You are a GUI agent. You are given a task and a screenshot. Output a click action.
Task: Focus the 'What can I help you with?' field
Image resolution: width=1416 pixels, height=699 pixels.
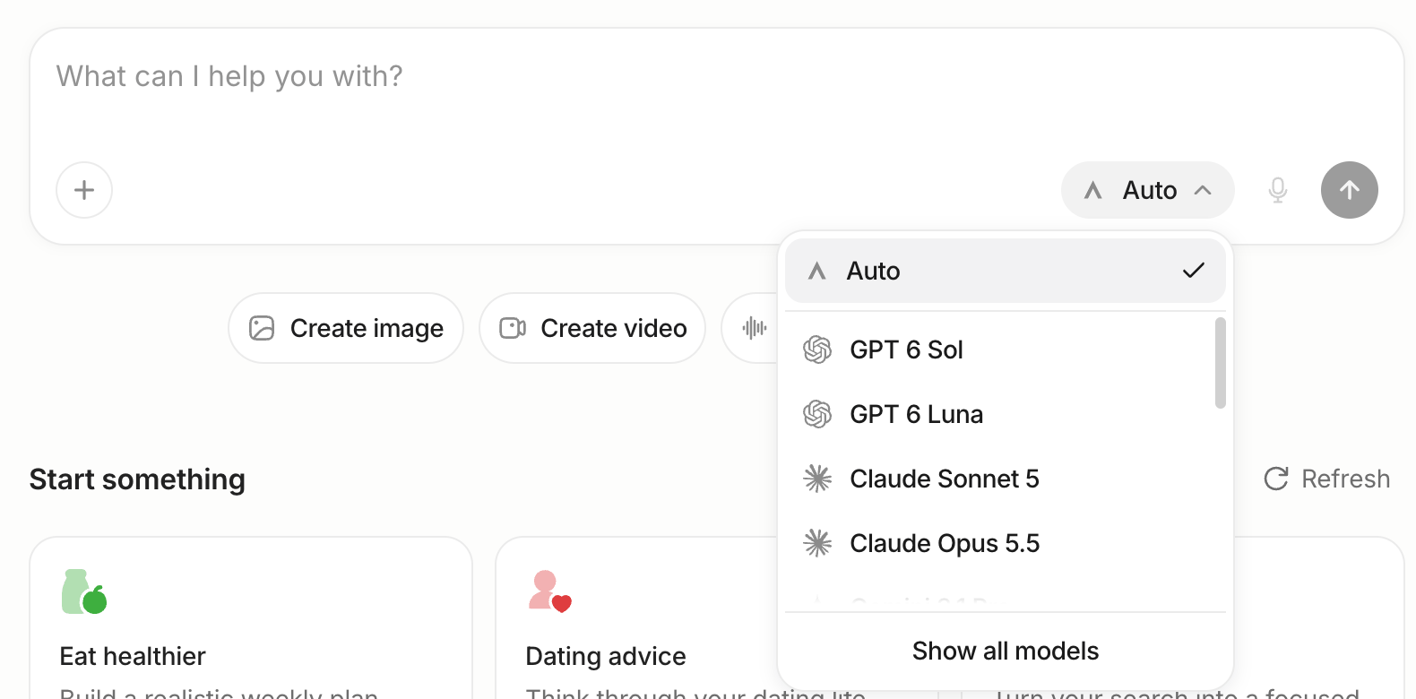click(x=717, y=77)
